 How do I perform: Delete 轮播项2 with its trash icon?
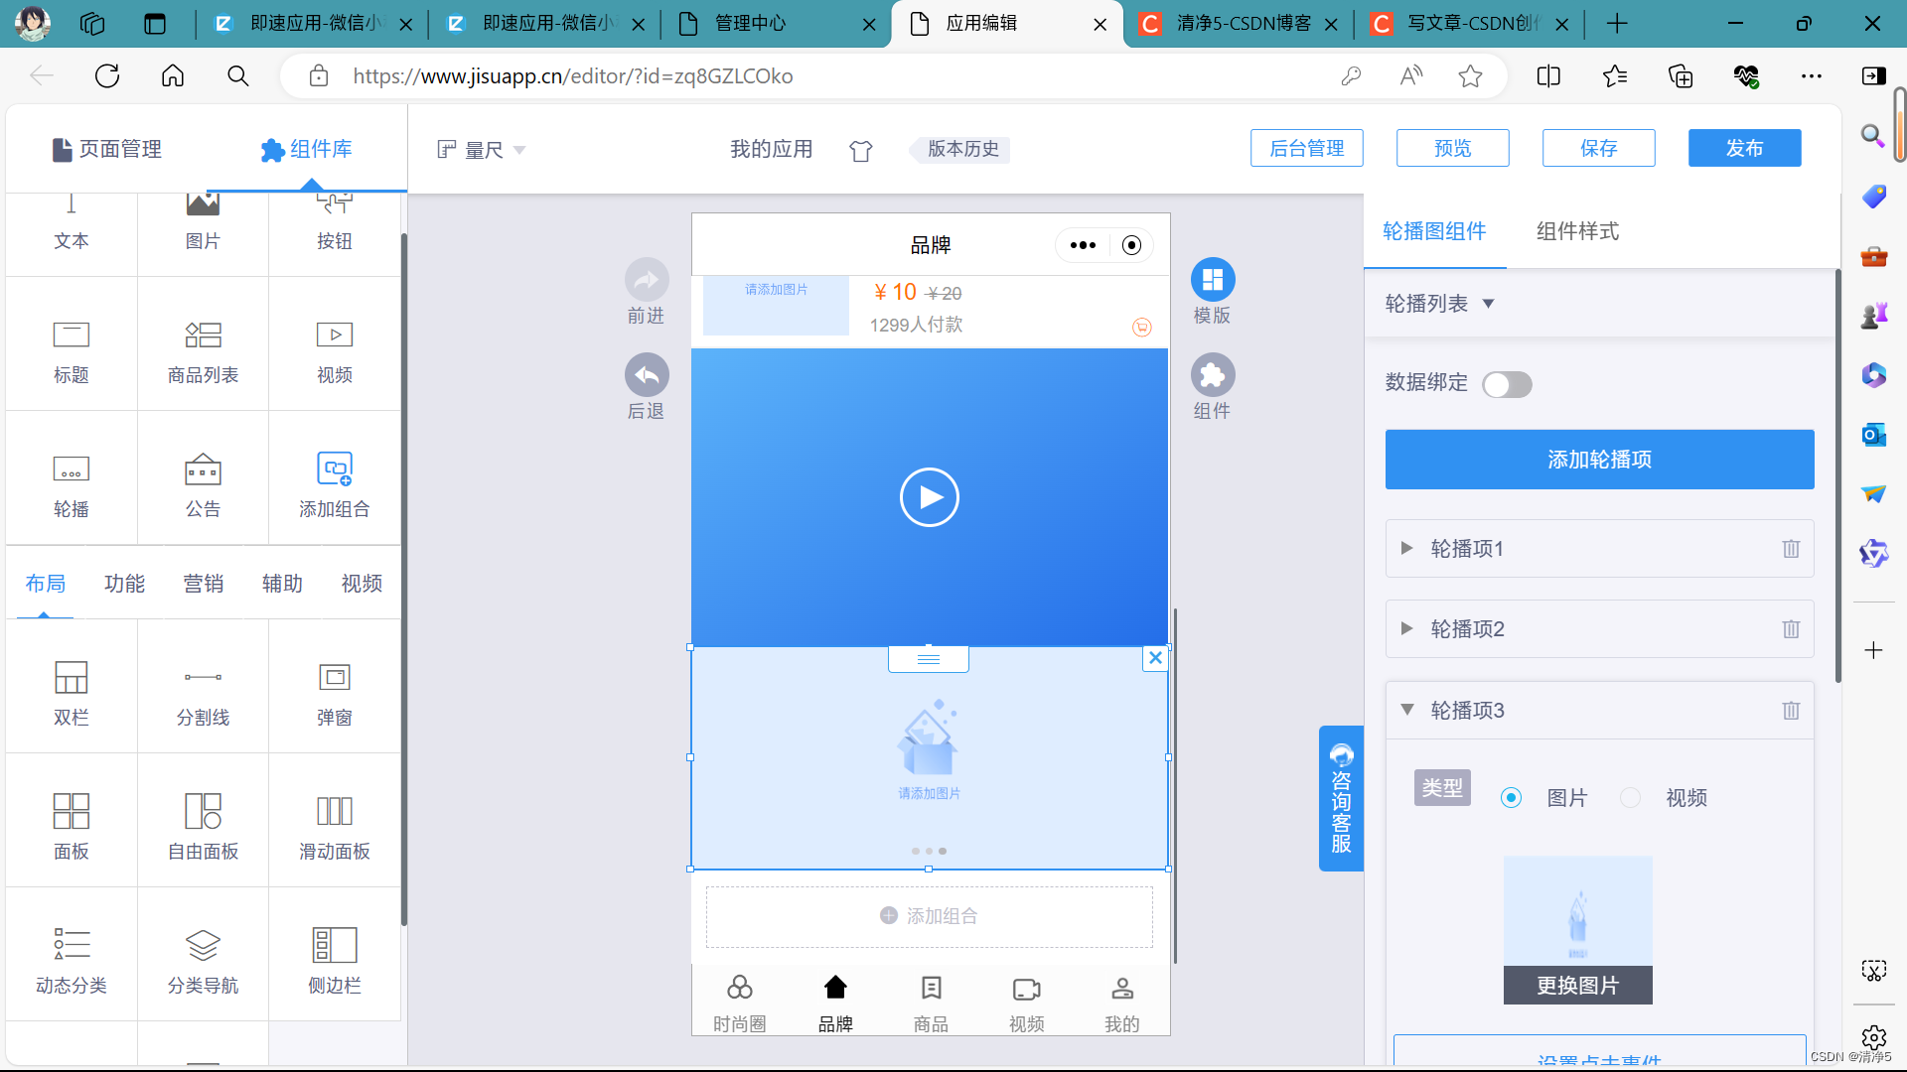pos(1790,629)
